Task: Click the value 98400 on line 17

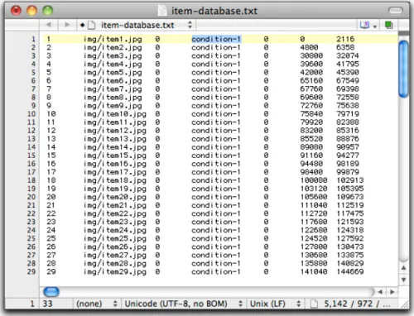Action: point(311,172)
